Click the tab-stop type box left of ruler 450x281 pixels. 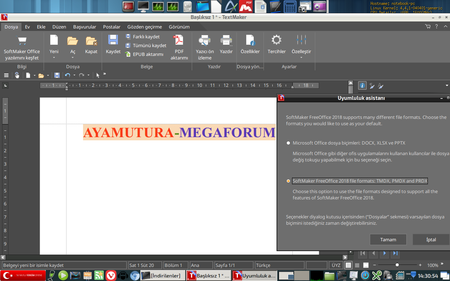[x=5, y=85]
